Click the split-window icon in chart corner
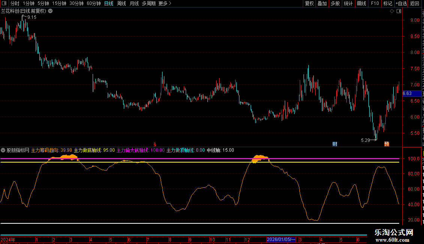Image resolution: width=424 pixels, height=244 pixels. (x=399, y=11)
